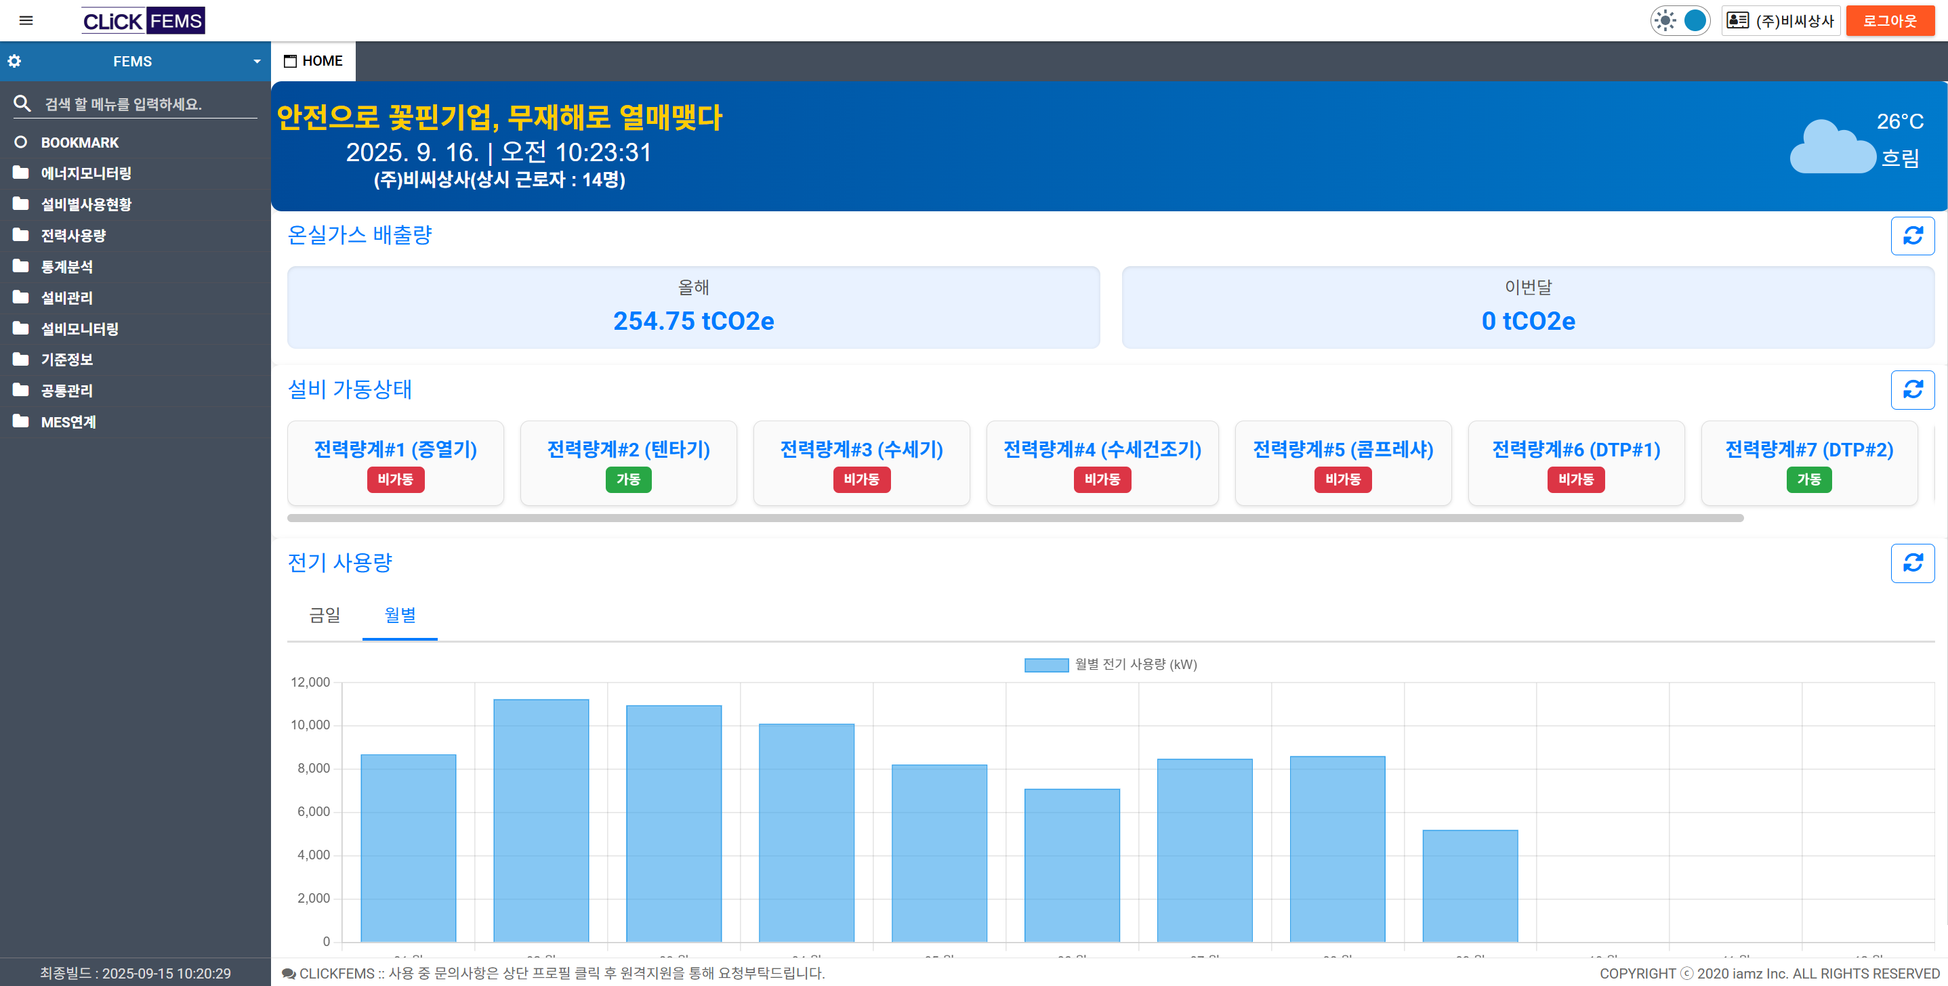Open the BOOKMARK menu item
Viewport: 1948px width, 986px height.
tap(136, 142)
